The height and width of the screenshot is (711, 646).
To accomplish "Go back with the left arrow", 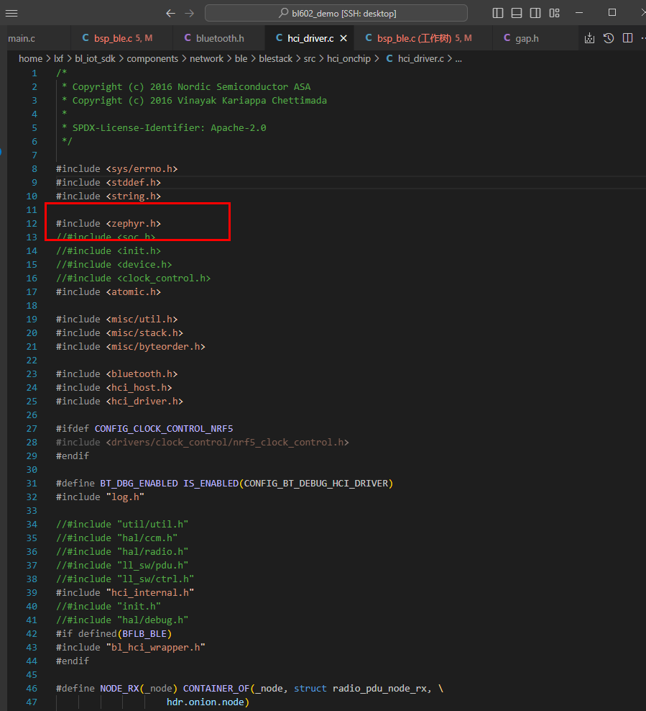I will (x=170, y=13).
